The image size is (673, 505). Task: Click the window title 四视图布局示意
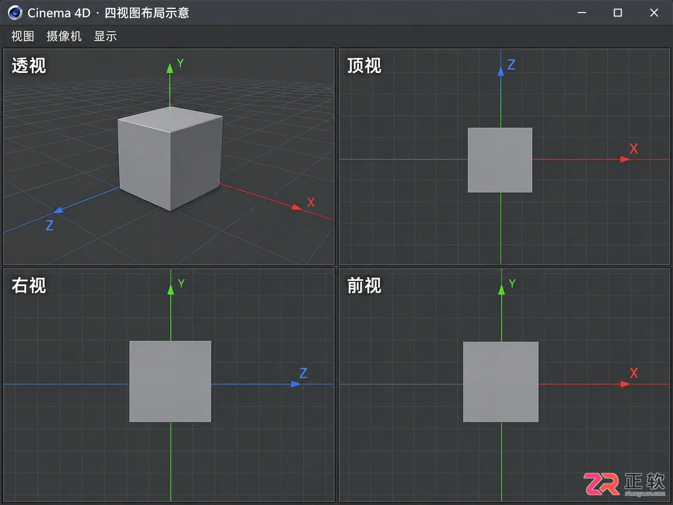tap(147, 13)
